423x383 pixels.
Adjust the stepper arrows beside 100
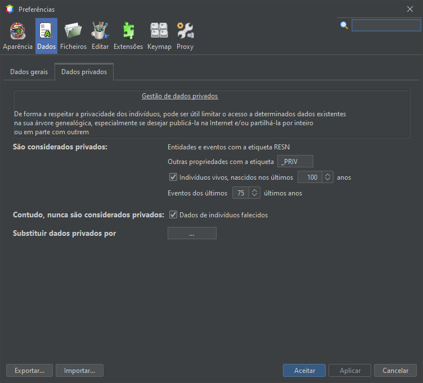click(x=327, y=177)
